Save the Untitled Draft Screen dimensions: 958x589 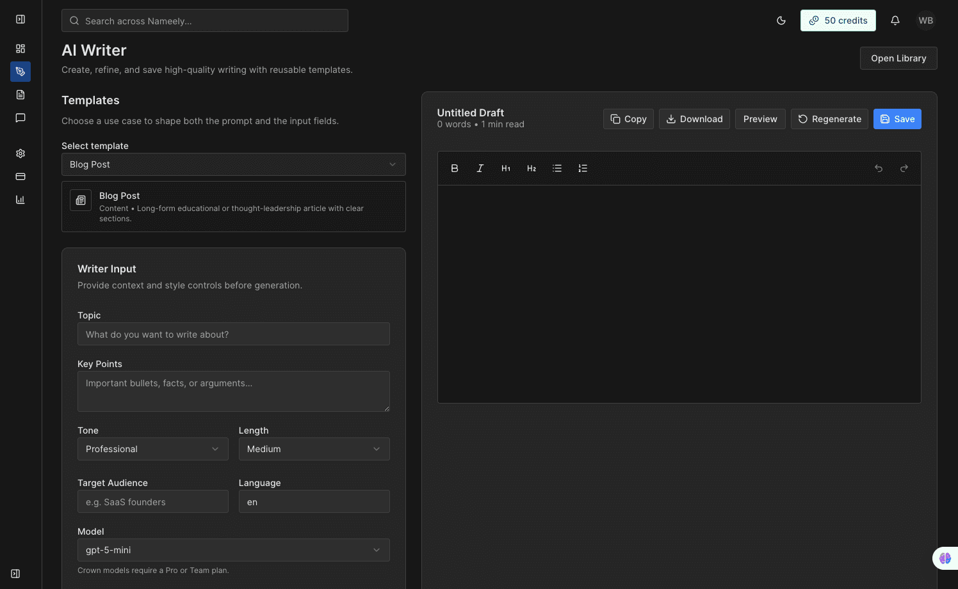[897, 118]
